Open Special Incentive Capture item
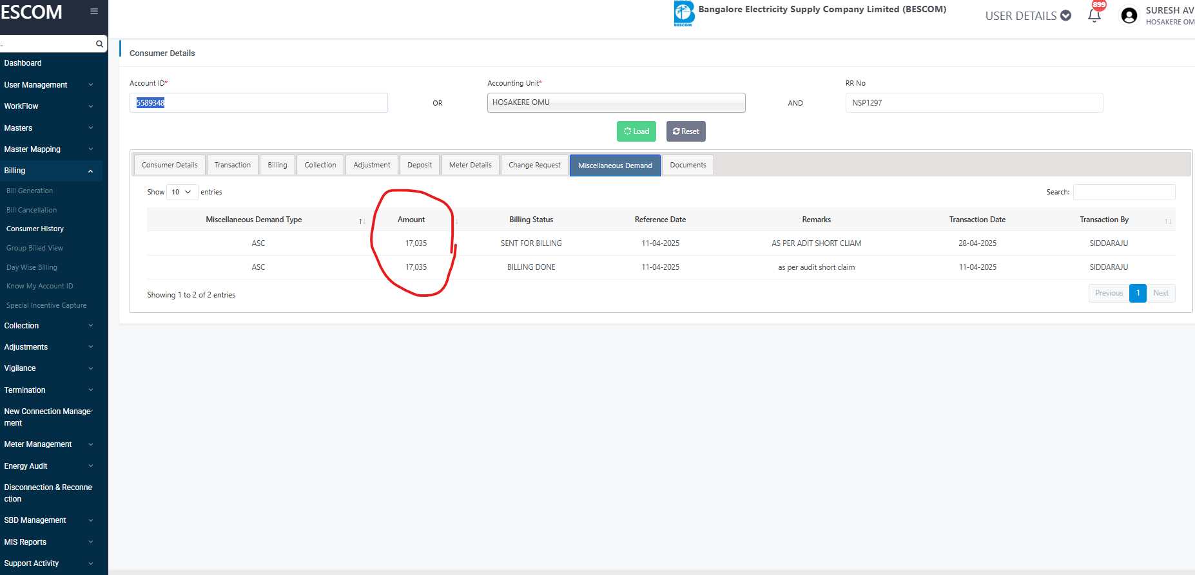The width and height of the screenshot is (1195, 575). click(46, 305)
